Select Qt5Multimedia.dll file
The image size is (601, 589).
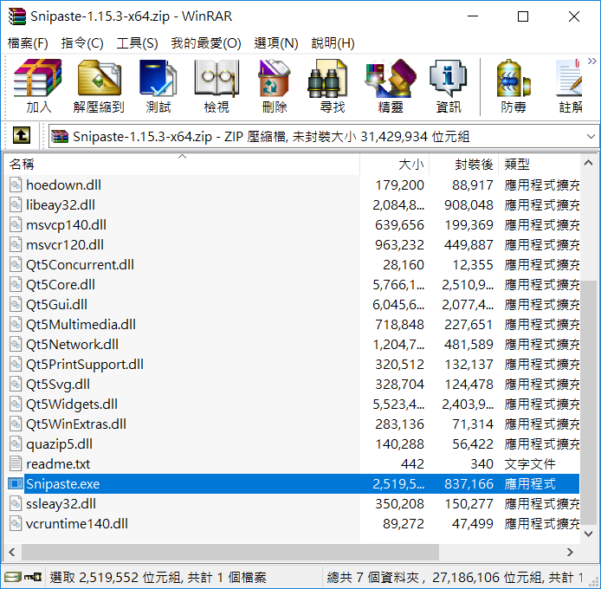81,325
